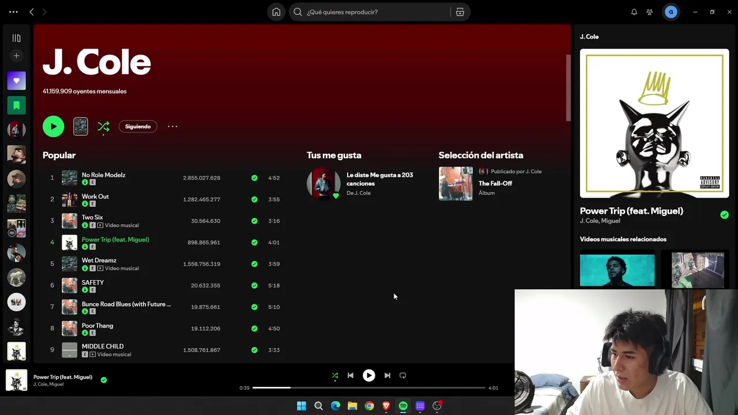This screenshot has height=415, width=738.
Task: Open first related music video thumbnail
Action: (617, 269)
